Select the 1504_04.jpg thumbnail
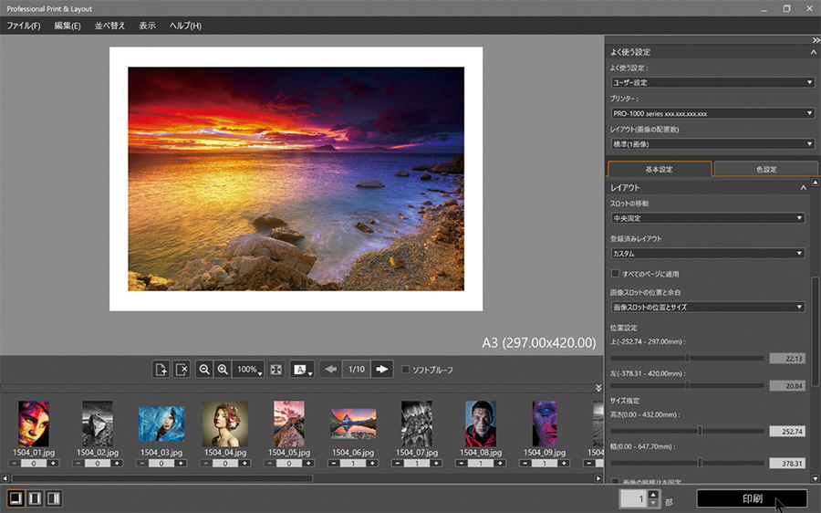This screenshot has height=513, width=821. coord(224,424)
